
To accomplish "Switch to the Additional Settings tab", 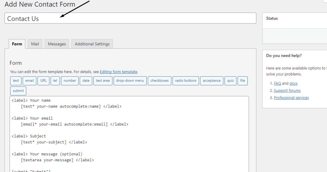I will [92, 44].
